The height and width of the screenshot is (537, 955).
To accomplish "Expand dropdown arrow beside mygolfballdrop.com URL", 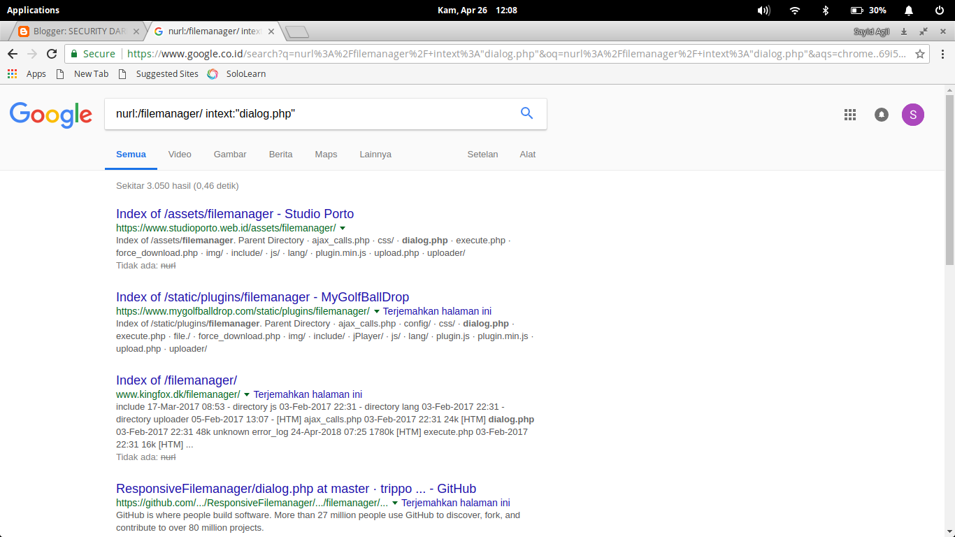I will tap(376, 311).
